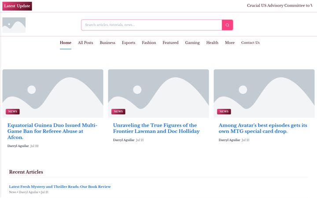Open the Equatorial Guinea article thumbnail
Viewport: 317px width, 198px height.
click(x=53, y=93)
